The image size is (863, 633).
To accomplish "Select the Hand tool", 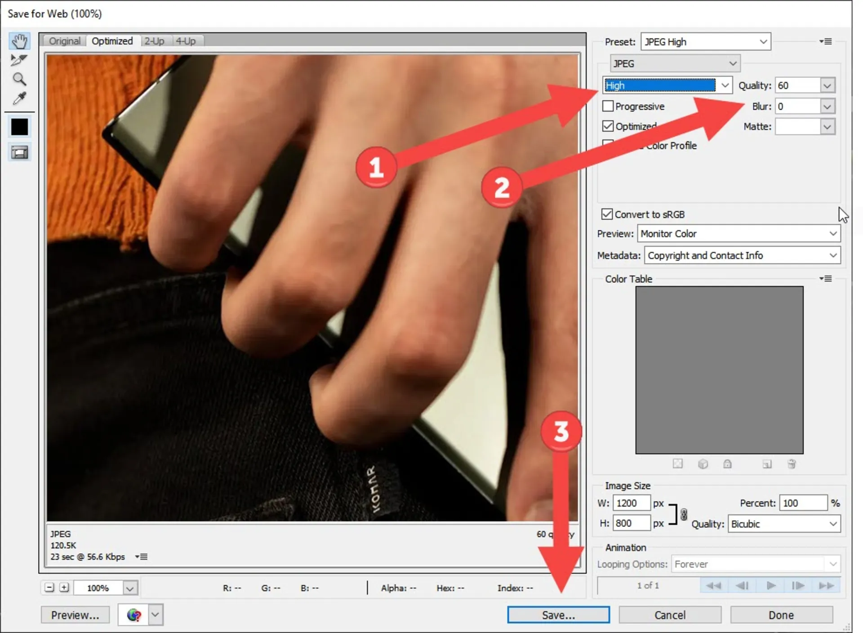I will pyautogui.click(x=19, y=41).
